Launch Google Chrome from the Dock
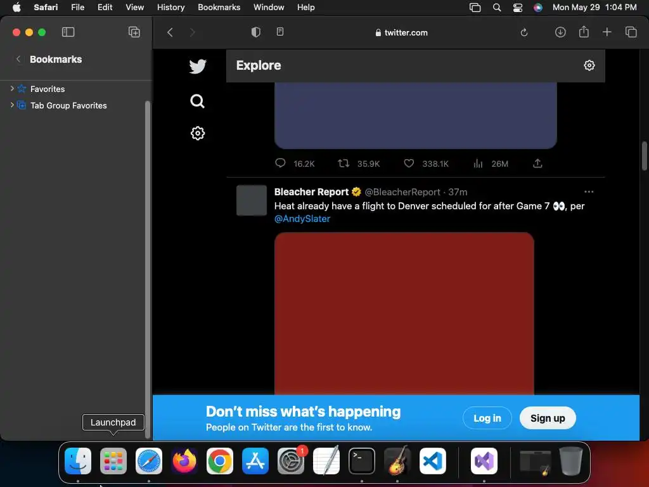 (x=220, y=461)
